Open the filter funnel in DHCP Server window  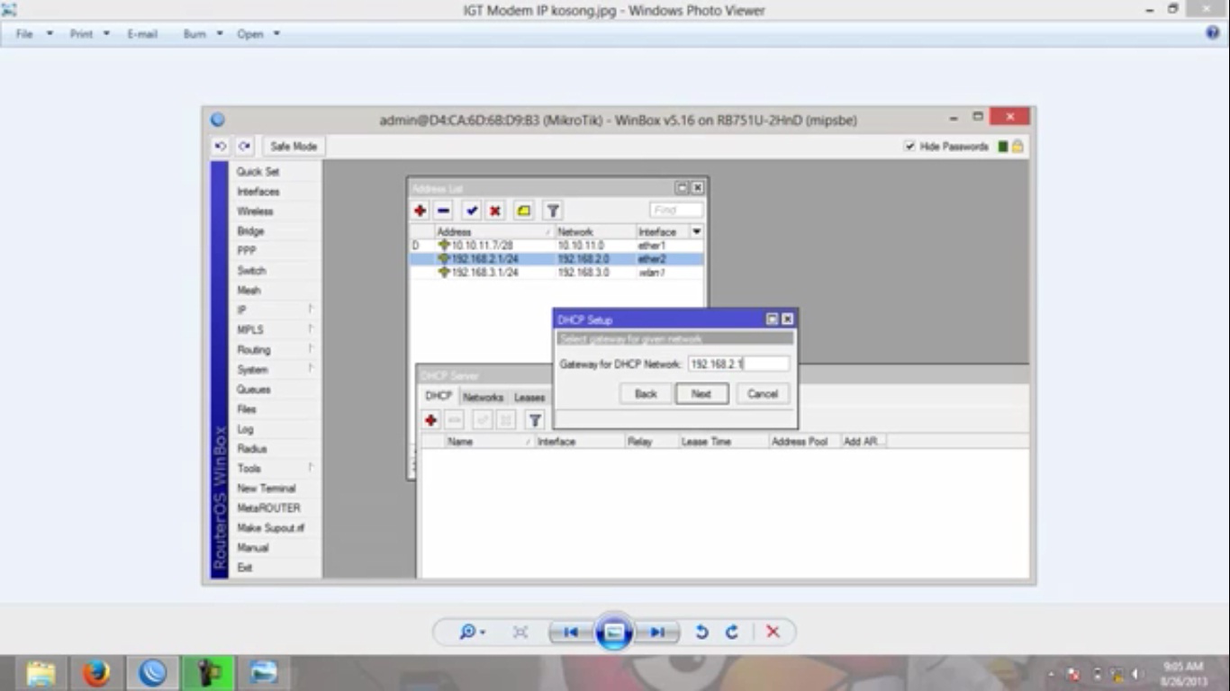(x=535, y=420)
